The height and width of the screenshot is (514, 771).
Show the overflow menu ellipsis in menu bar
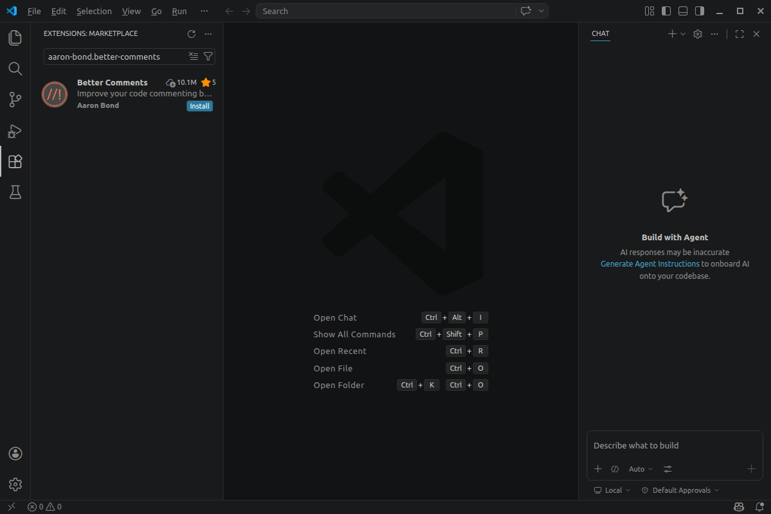[x=204, y=11]
